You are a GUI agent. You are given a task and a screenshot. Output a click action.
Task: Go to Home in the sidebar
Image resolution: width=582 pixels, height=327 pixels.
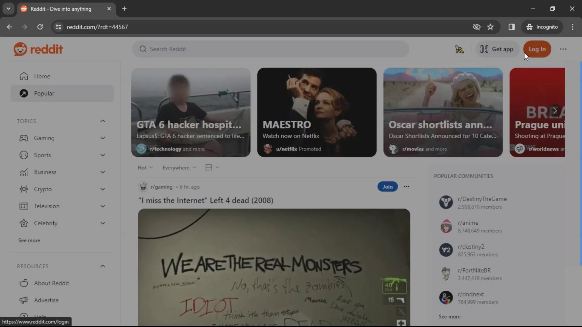click(42, 76)
